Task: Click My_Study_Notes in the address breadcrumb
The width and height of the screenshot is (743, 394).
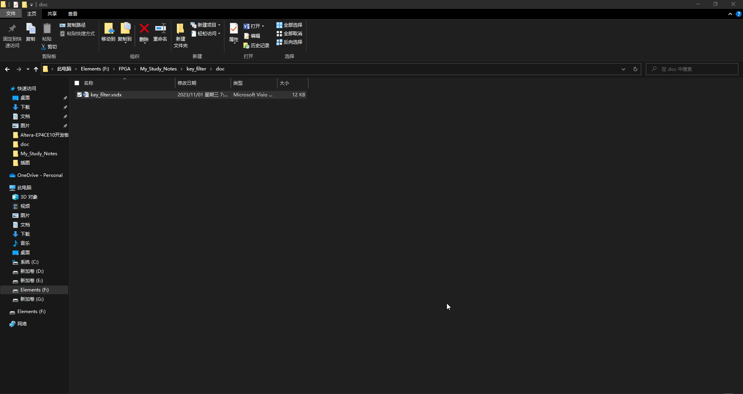Action: [158, 69]
